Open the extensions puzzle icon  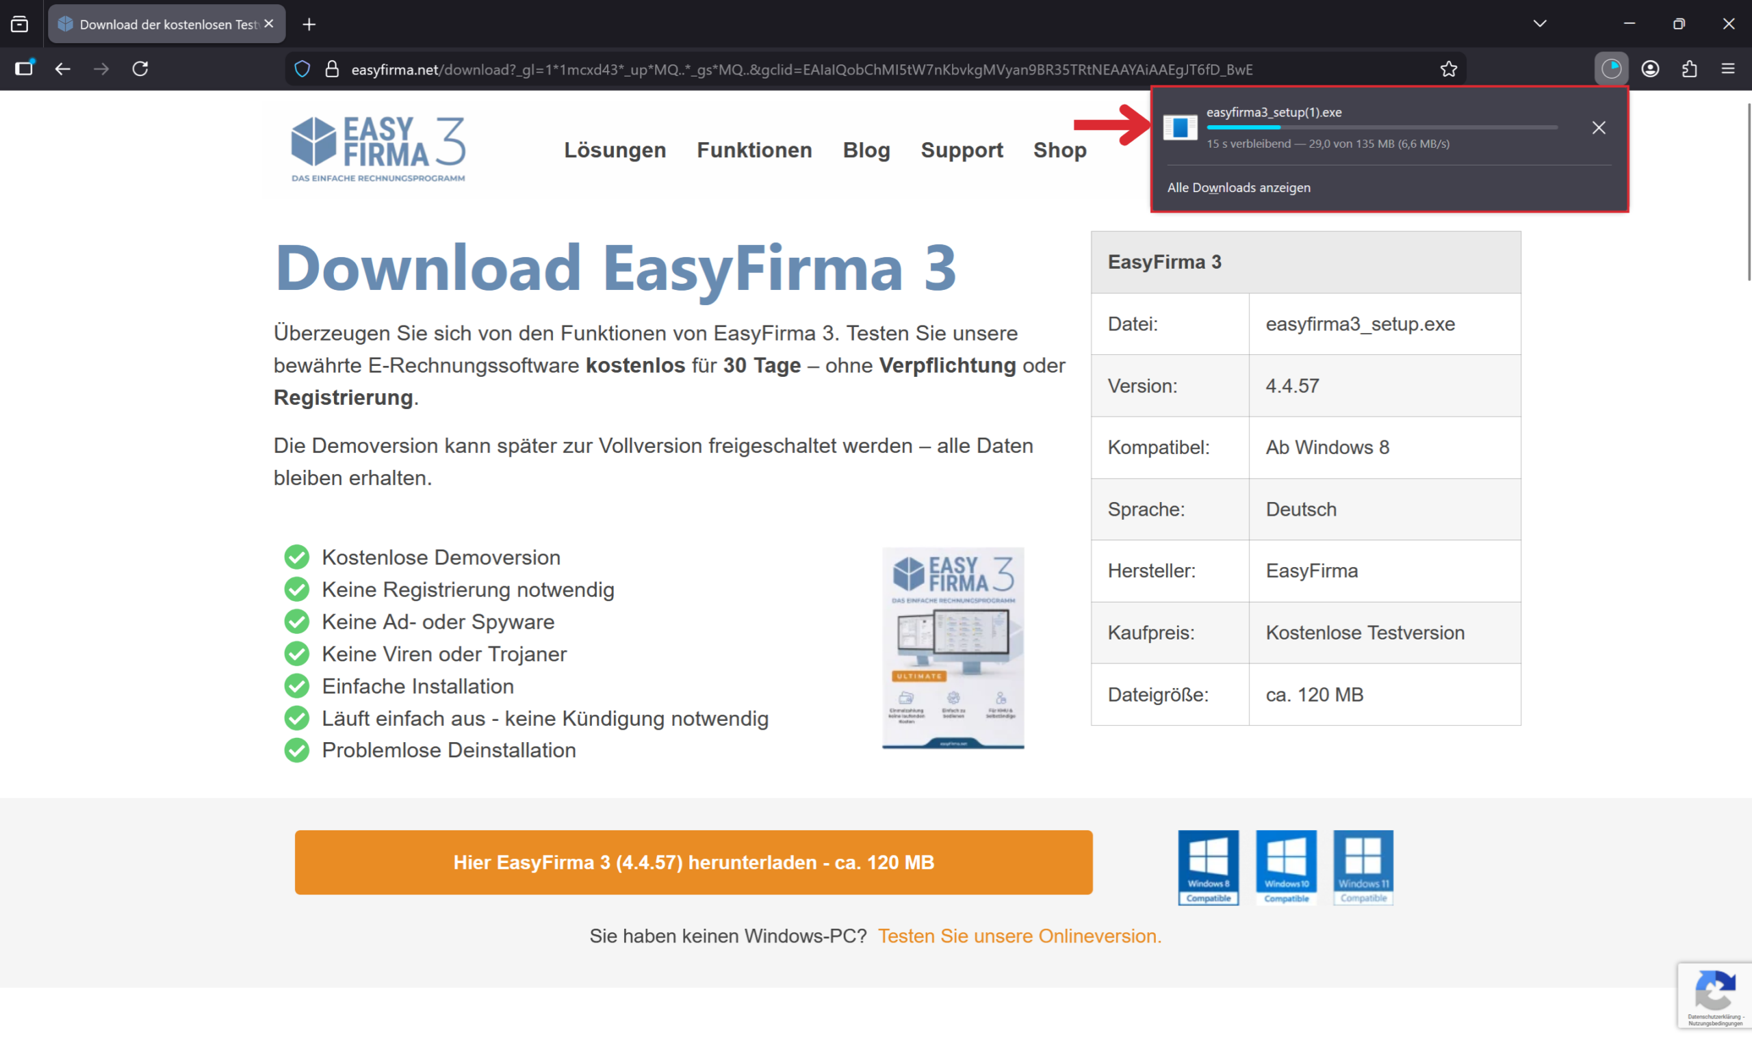(1689, 69)
